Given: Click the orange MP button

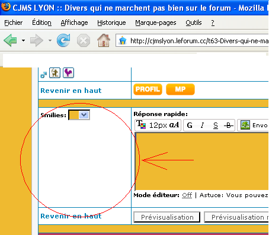Looking at the screenshot, I should 180,89.
